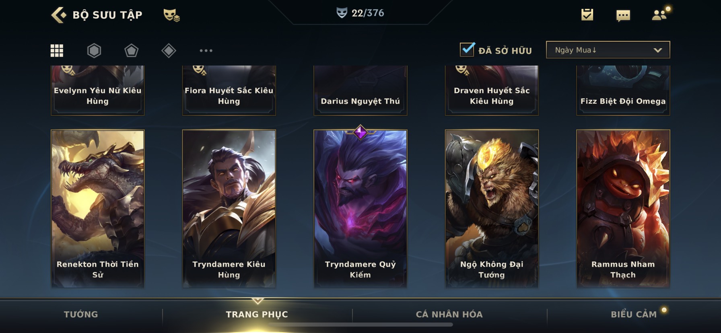This screenshot has height=333, width=721.
Task: Filter skins by pentagon rarity icon
Action: coord(131,50)
